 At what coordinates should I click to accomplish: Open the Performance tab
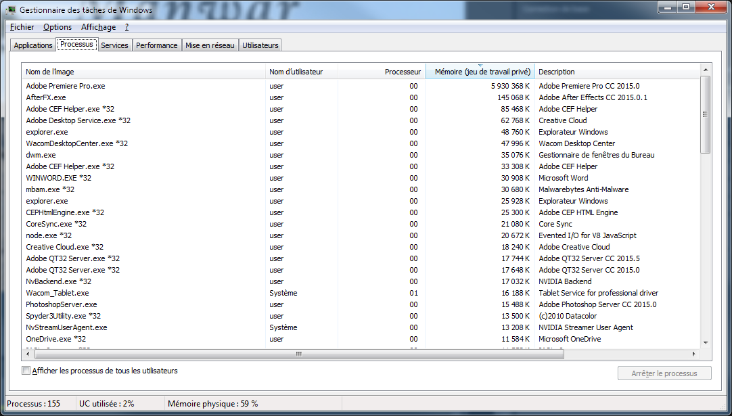[157, 45]
